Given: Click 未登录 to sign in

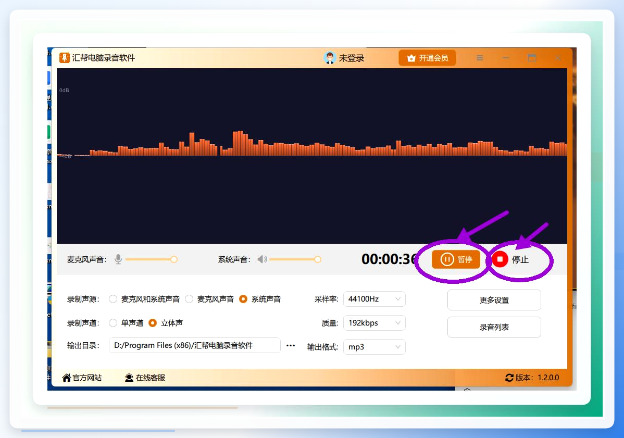Looking at the screenshot, I should [352, 58].
